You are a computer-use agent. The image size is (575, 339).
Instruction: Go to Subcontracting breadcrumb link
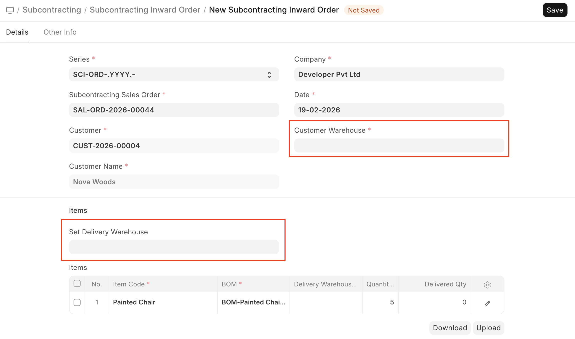pyautogui.click(x=52, y=10)
